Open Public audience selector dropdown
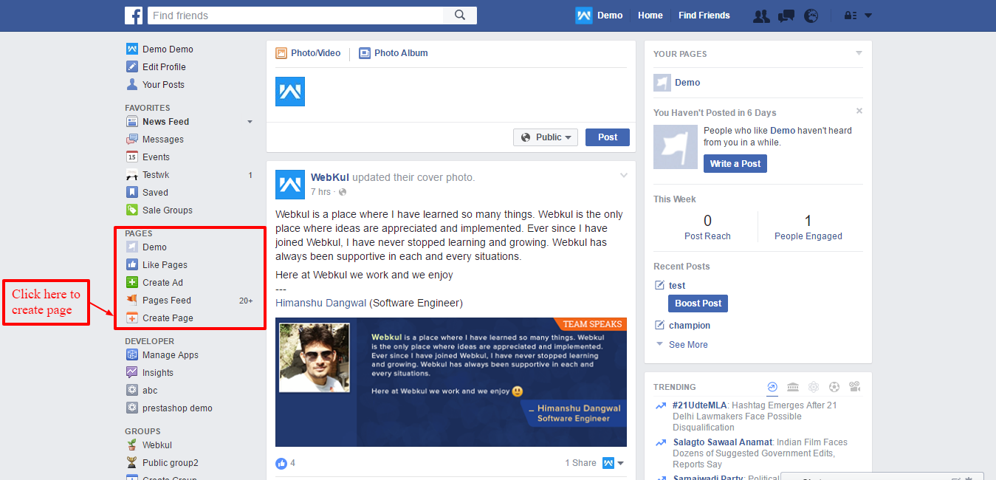996x480 pixels. [x=546, y=137]
